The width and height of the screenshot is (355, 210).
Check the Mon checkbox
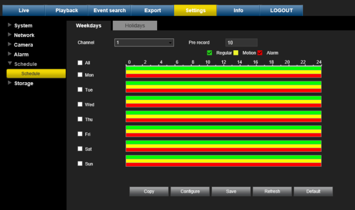coord(80,75)
